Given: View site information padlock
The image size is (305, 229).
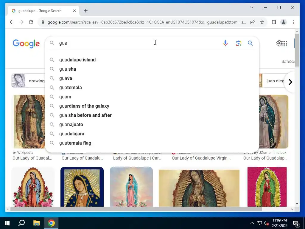Looking at the screenshot, I should [43, 22].
